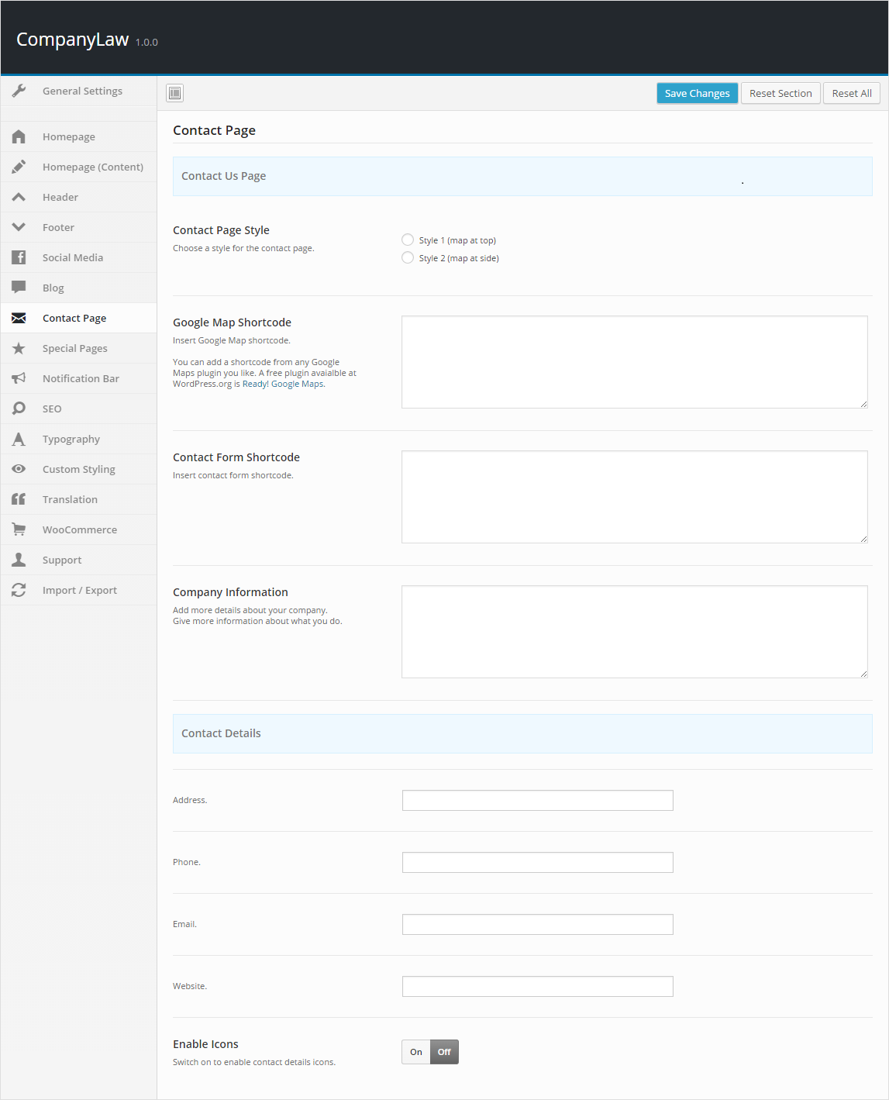Image resolution: width=889 pixels, height=1100 pixels.
Task: Click the eye icon for Custom Styling
Action: coord(19,469)
